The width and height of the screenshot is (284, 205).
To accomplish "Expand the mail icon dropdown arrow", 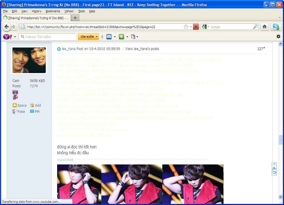I will (x=115, y=37).
